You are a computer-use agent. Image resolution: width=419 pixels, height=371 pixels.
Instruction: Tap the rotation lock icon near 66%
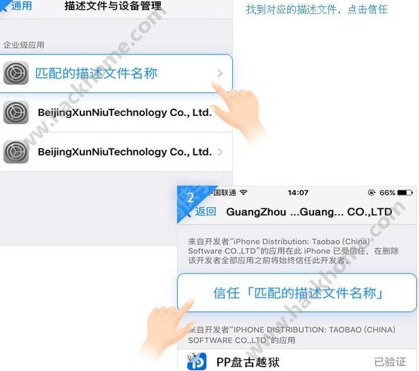tap(372, 192)
